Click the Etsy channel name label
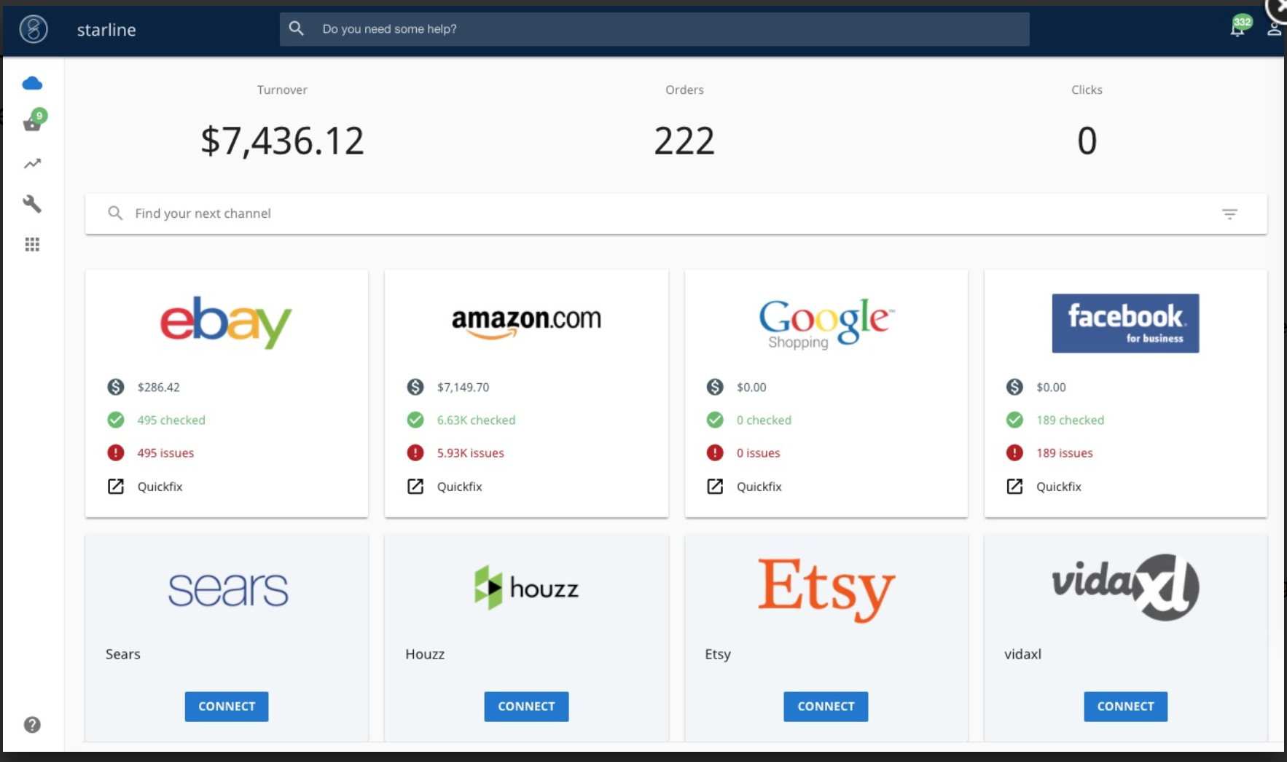Viewport: 1287px width, 762px height. coord(718,654)
